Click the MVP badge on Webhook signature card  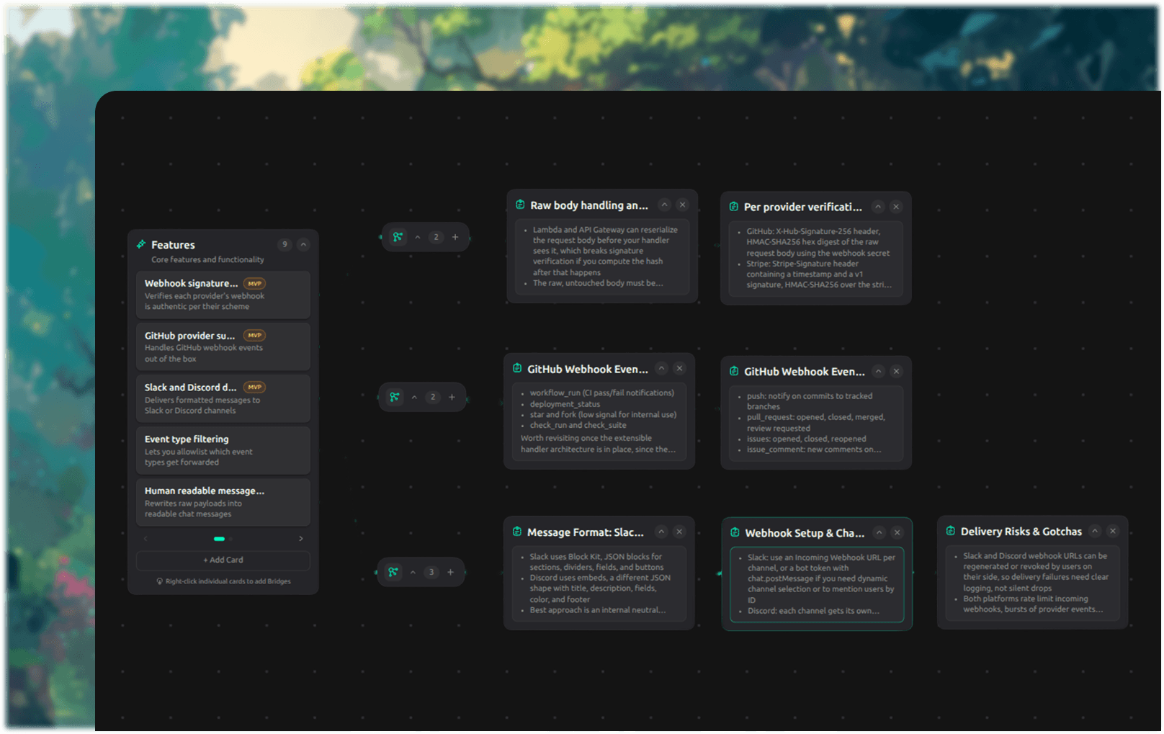pyautogui.click(x=254, y=283)
